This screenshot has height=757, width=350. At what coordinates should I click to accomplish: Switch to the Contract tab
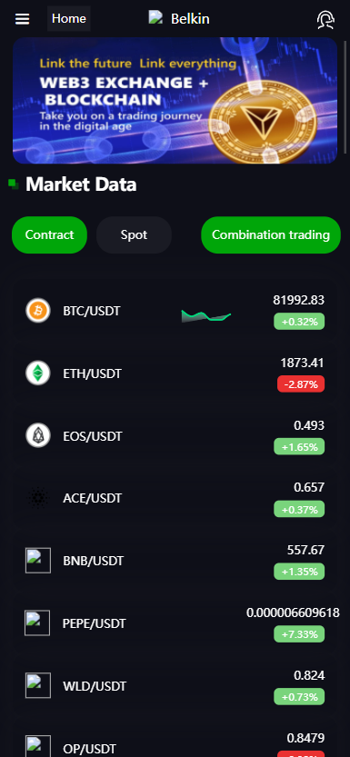click(49, 235)
